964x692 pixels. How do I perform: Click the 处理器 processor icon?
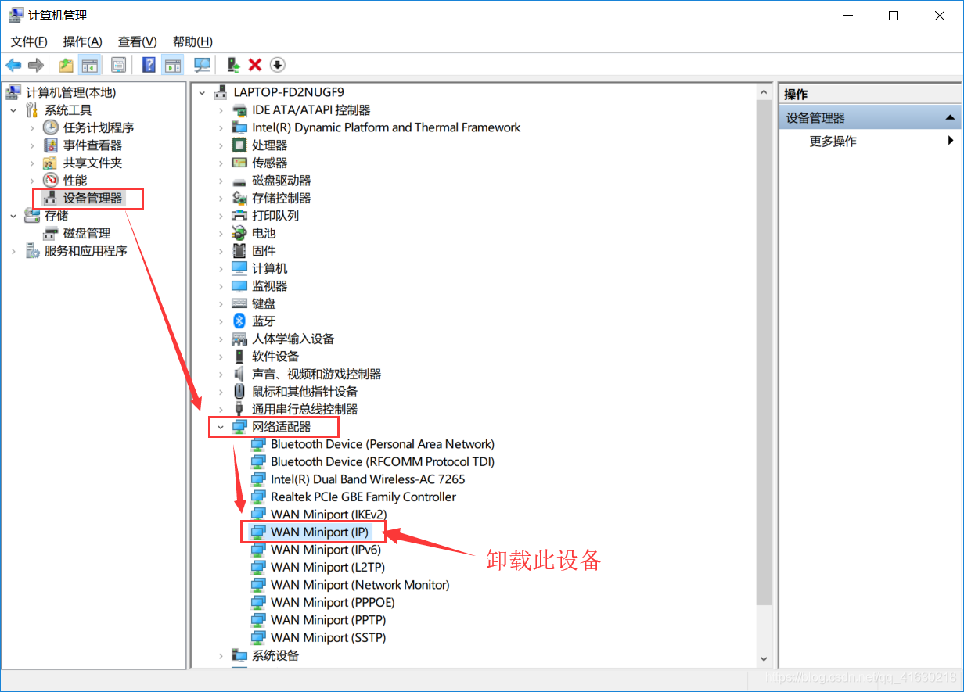tap(239, 145)
